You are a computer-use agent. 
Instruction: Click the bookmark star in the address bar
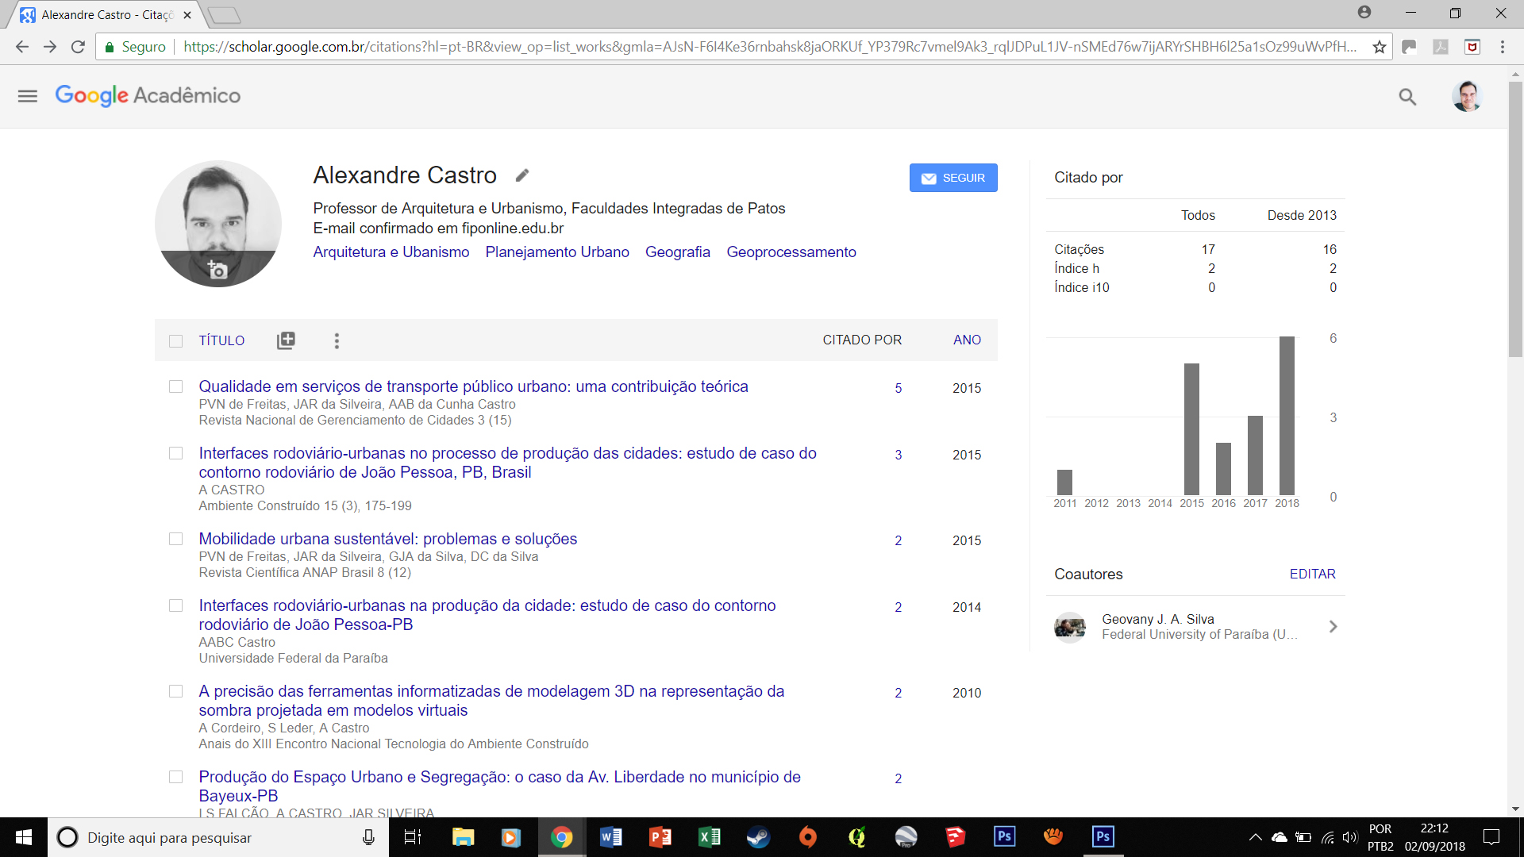[1379, 47]
